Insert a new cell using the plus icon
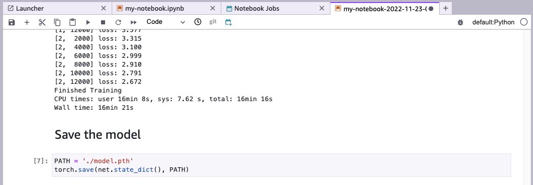The height and width of the screenshot is (185, 533). click(27, 22)
